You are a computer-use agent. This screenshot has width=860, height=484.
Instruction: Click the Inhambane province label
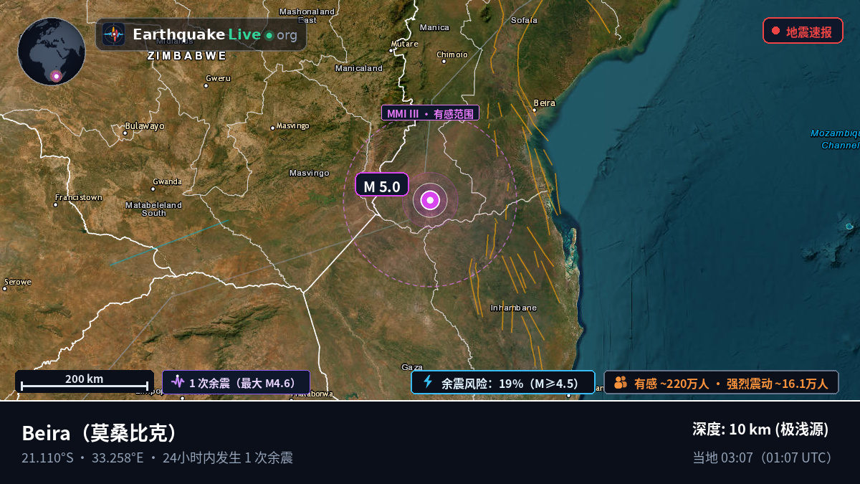point(513,308)
